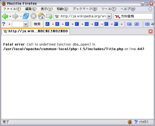Click the Firefox icon in status bar
This screenshot has height=126, width=155.
pos(130,122)
